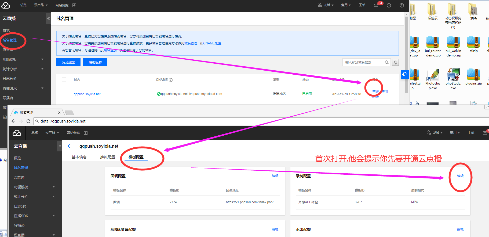
Task: Click the back arrow beside qqpush.soyixia.net
Action: pos(70,146)
